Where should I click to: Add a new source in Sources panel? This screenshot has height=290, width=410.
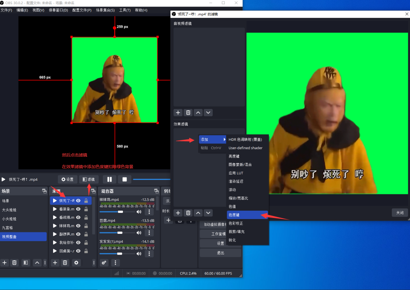(x=55, y=263)
